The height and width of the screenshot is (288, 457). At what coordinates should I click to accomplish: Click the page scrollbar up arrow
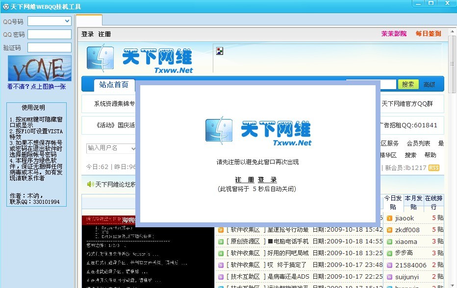tap(452, 31)
